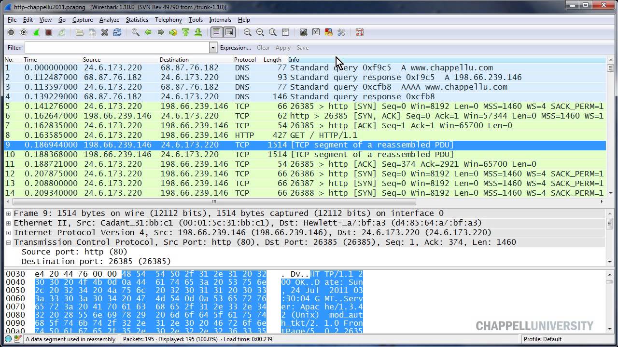Find a packet with the magnifier icon

click(x=136, y=32)
